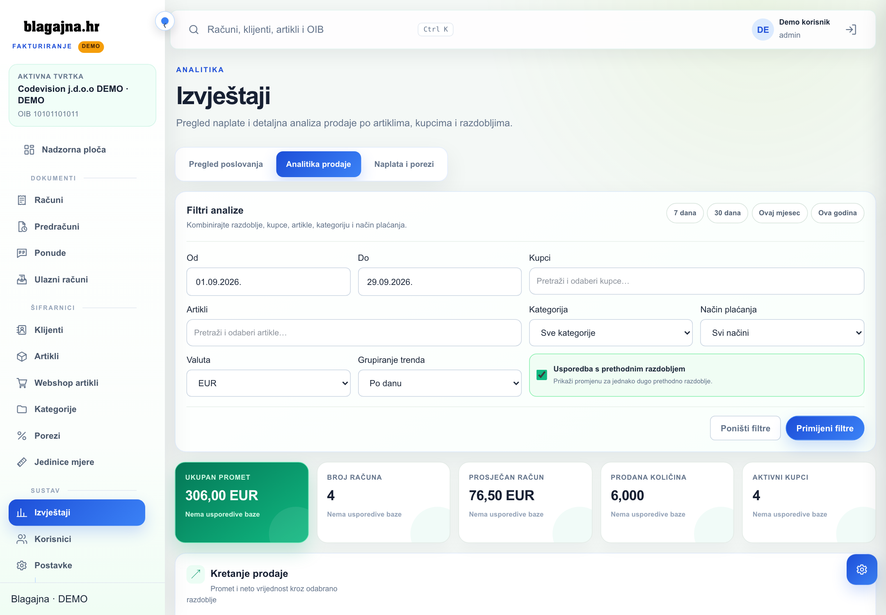886x615 pixels.
Task: Select the 30 dana quick range
Action: (x=728, y=213)
